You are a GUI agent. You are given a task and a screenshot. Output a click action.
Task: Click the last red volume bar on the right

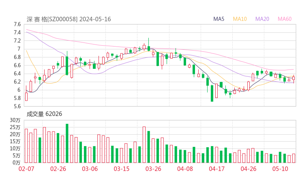pos(294,158)
